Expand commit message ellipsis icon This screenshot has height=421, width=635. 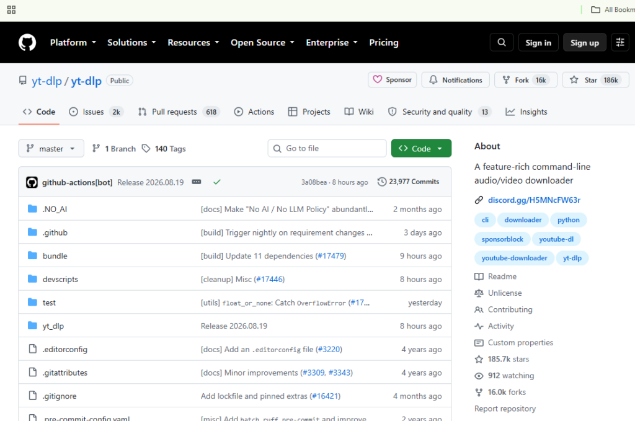(197, 182)
